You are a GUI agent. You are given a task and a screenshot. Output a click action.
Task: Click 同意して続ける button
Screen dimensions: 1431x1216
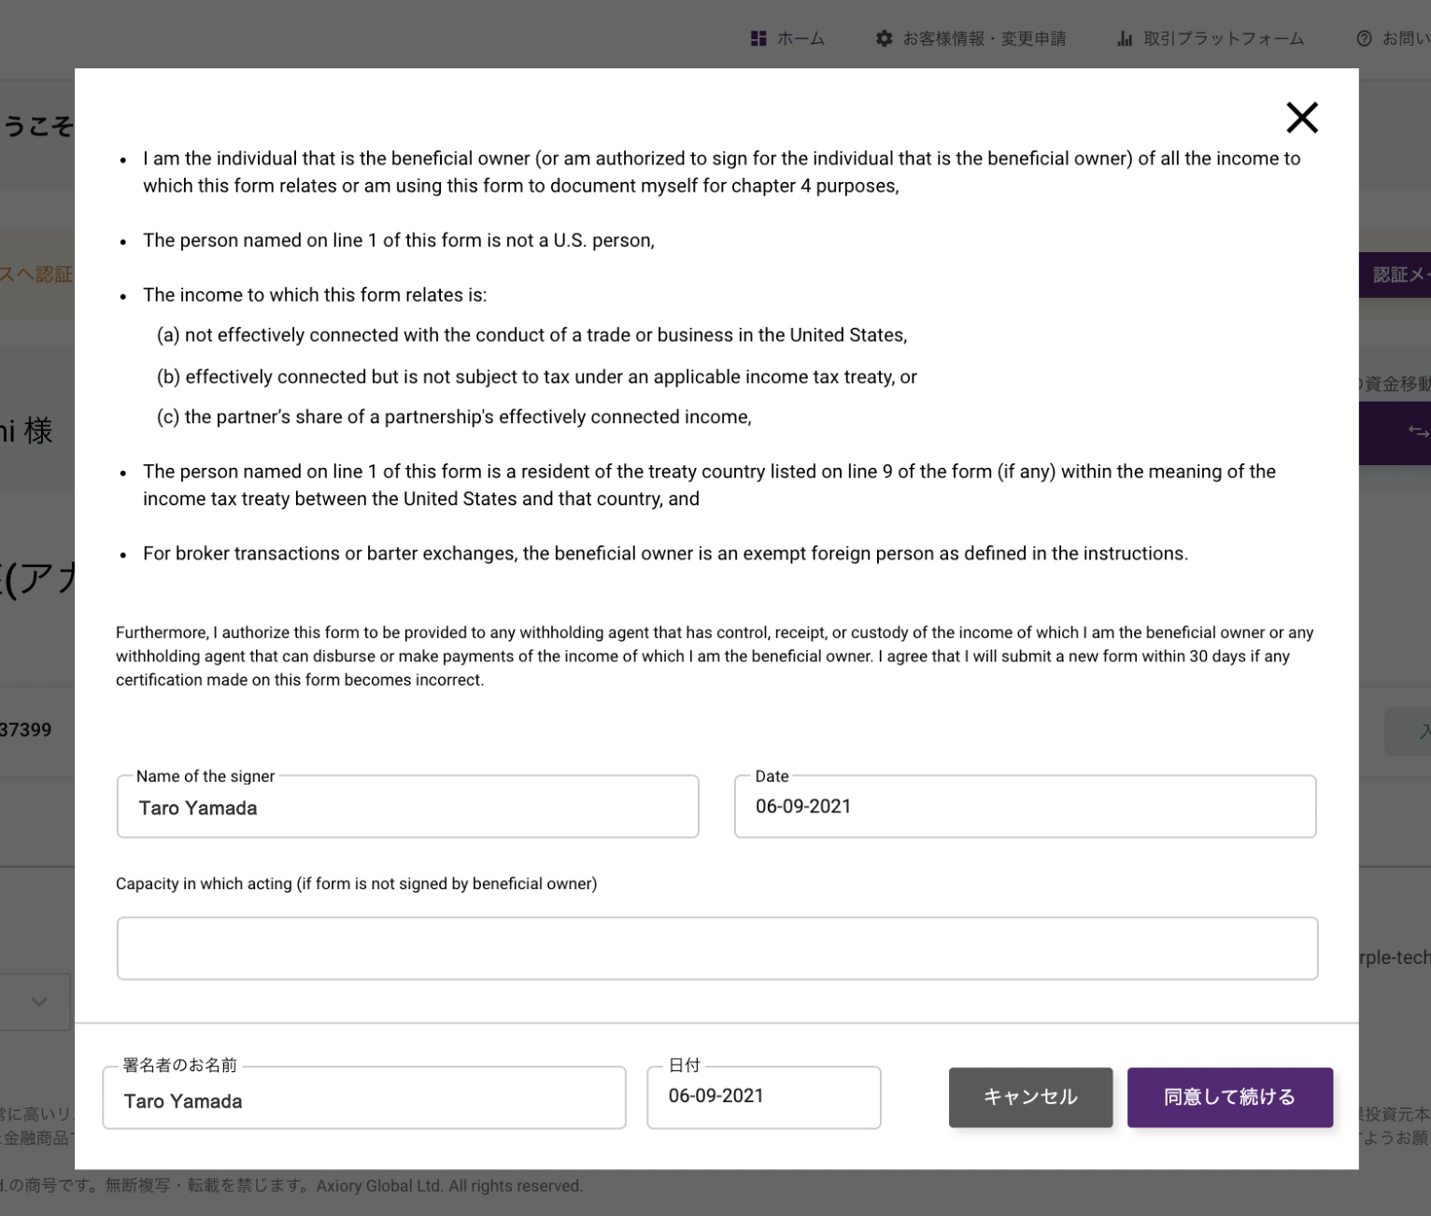1229,1097
